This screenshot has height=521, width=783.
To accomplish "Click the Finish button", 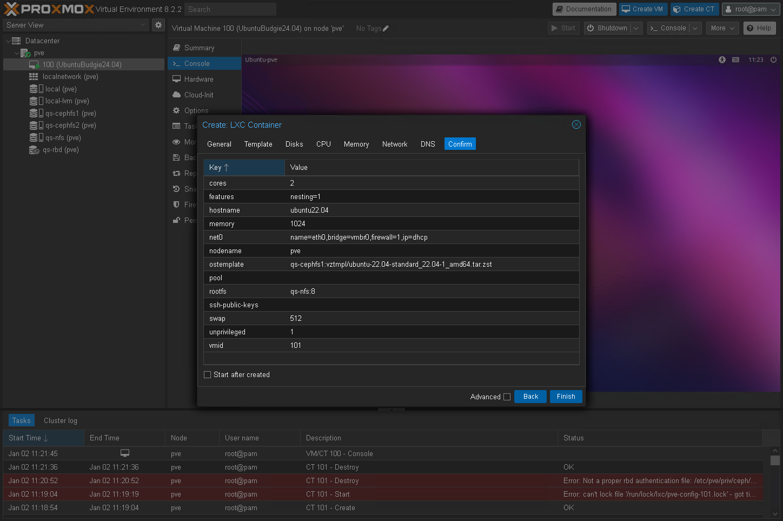I will tap(566, 397).
